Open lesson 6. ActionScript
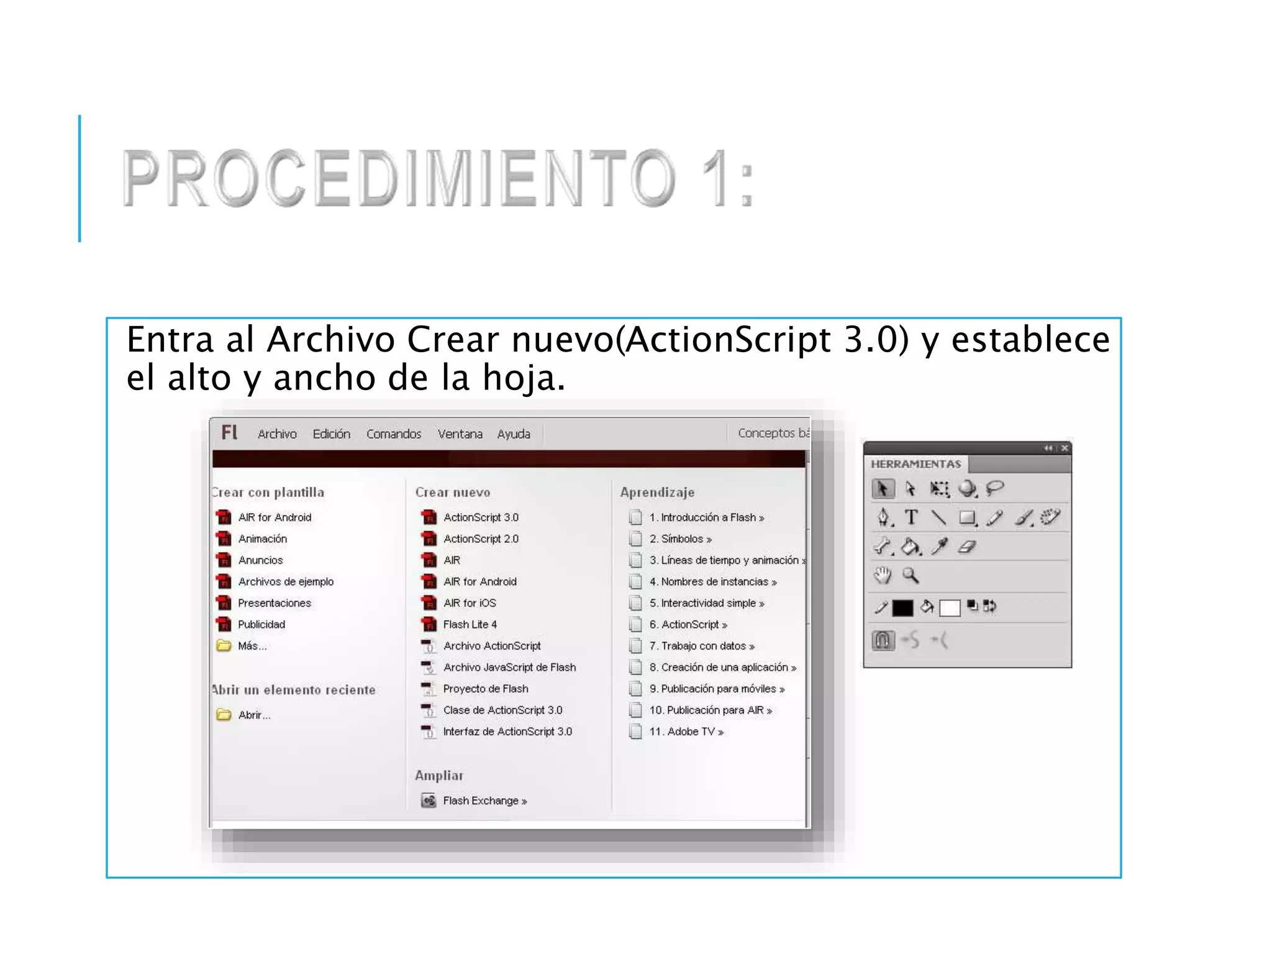The image size is (1272, 954). [688, 624]
